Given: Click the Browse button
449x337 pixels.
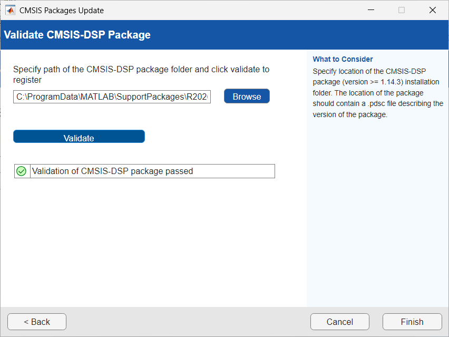Looking at the screenshot, I should (247, 97).
